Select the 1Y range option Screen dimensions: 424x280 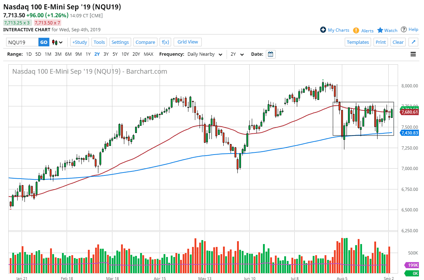click(x=88, y=54)
